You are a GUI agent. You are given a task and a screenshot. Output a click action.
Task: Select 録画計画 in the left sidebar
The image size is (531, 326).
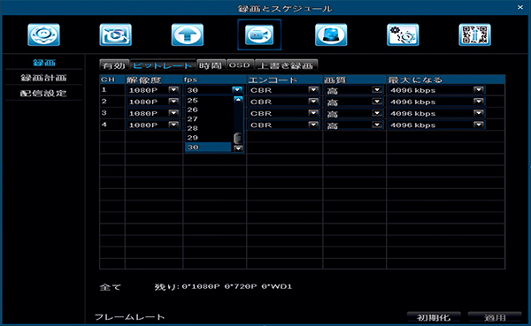click(43, 78)
